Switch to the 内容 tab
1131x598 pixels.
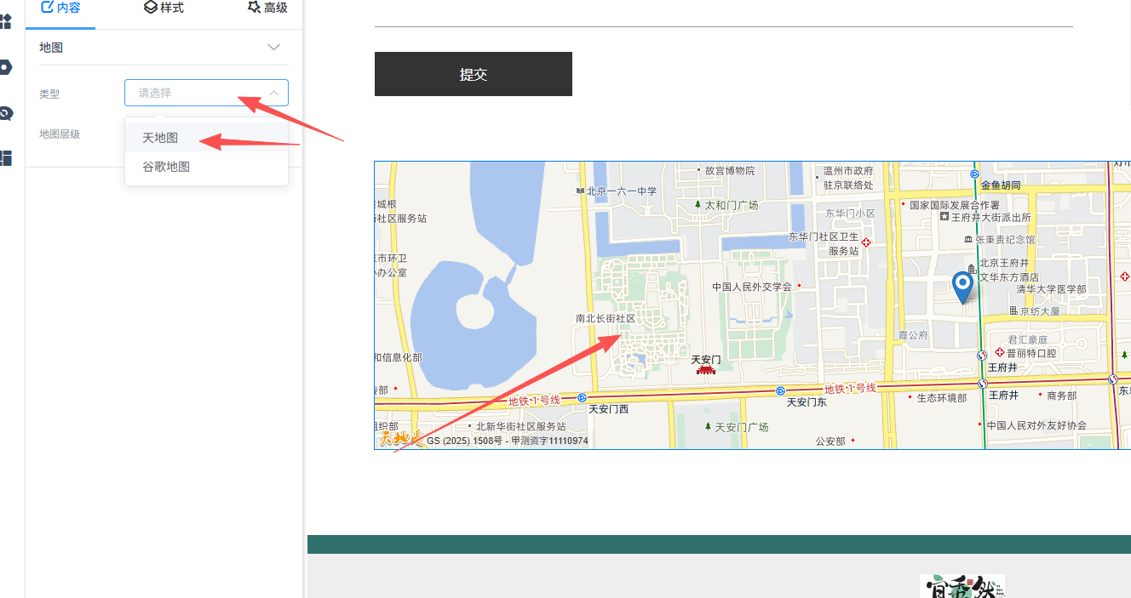pos(60,8)
